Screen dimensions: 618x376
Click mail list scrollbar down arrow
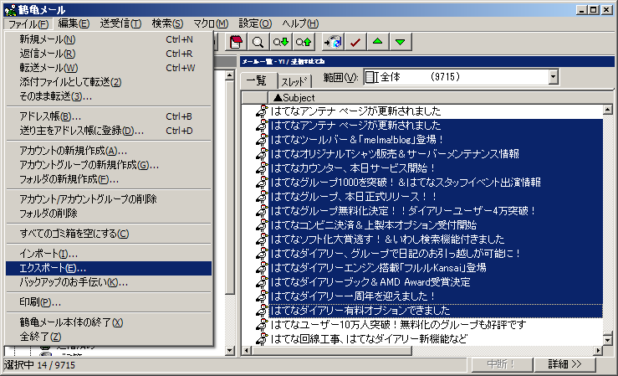click(x=607, y=339)
